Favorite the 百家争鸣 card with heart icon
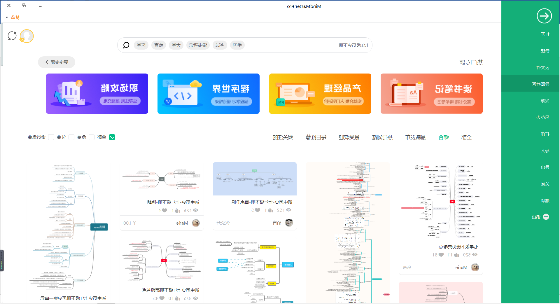560x304 pixels. pyautogui.click(x=257, y=210)
